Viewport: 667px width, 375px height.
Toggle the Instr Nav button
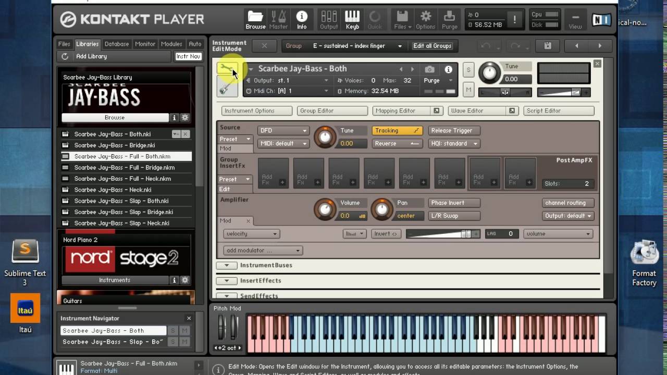tap(188, 56)
